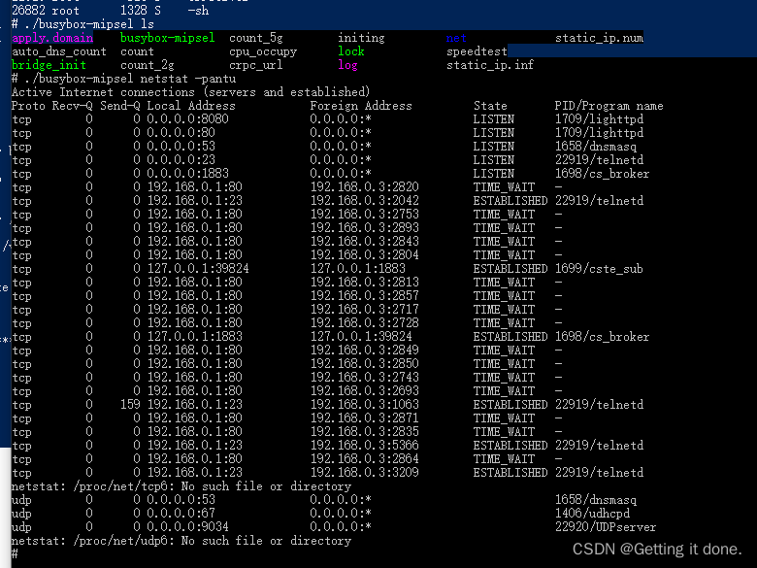Click the auto_dns_count file name

tap(59, 51)
